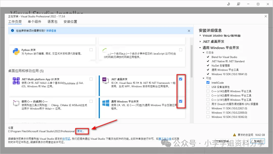Switch to the 安装位置 tab
Image resolution: width=273 pixels, height=154 pixels.
pos(70,22)
